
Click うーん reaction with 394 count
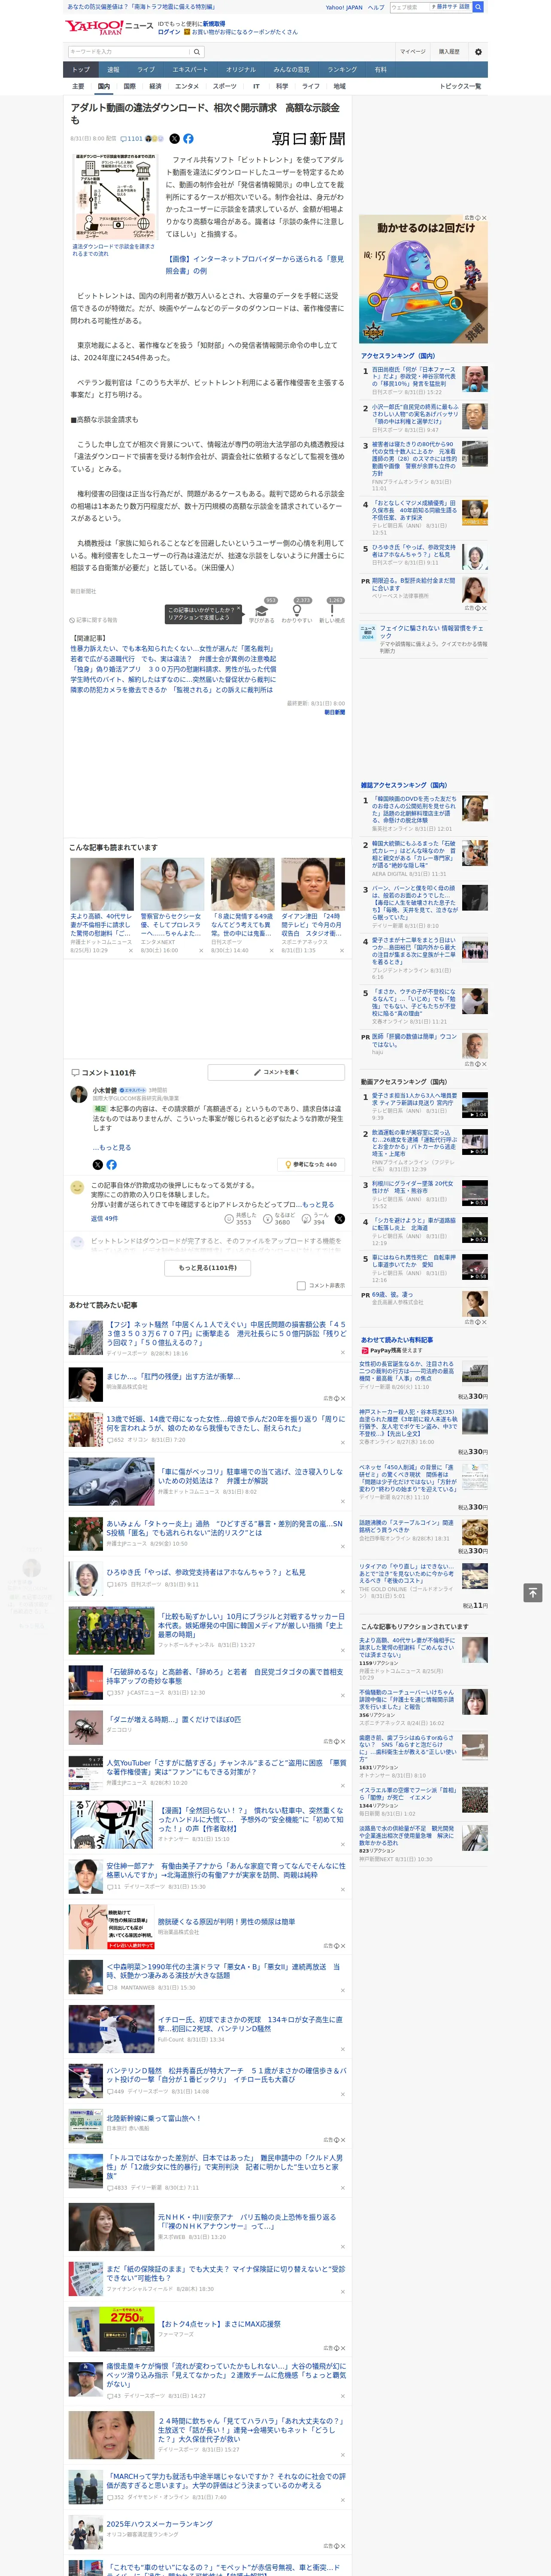(314, 1219)
